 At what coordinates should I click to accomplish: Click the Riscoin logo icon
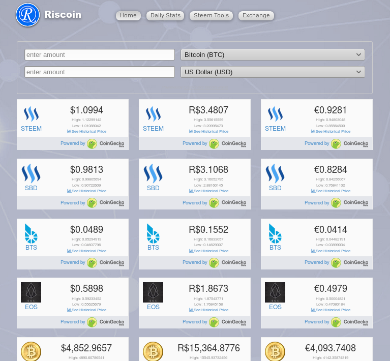[27, 15]
